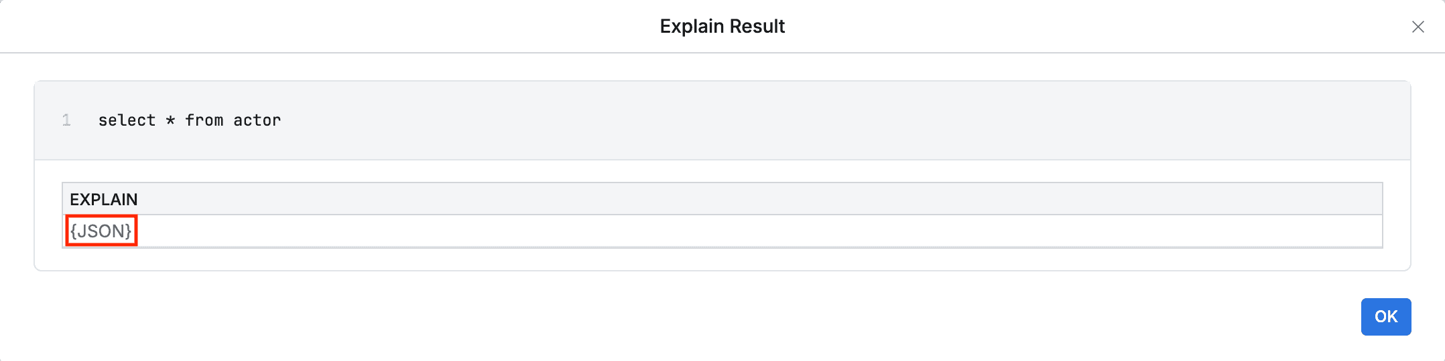
Task: Click the space between line number and query
Action: tap(84, 120)
